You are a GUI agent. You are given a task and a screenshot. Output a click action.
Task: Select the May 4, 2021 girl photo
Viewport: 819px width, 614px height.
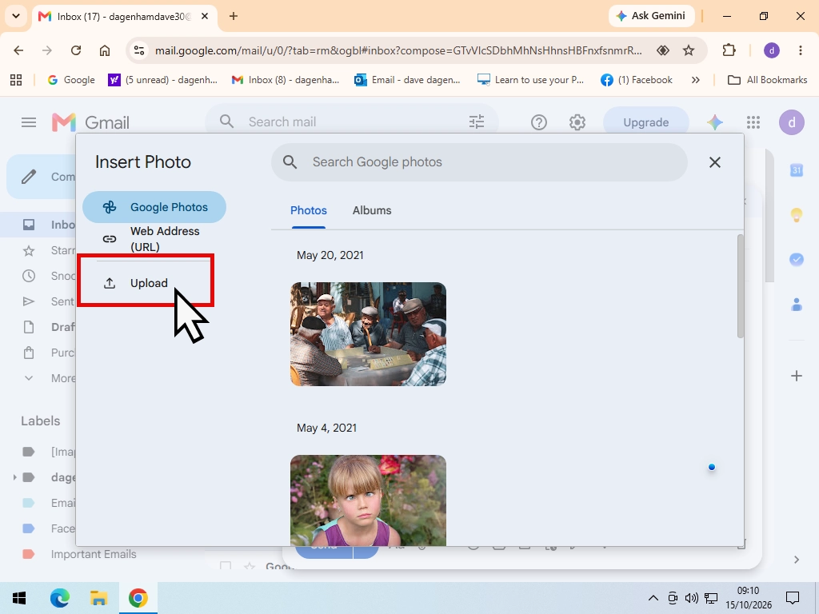click(368, 500)
